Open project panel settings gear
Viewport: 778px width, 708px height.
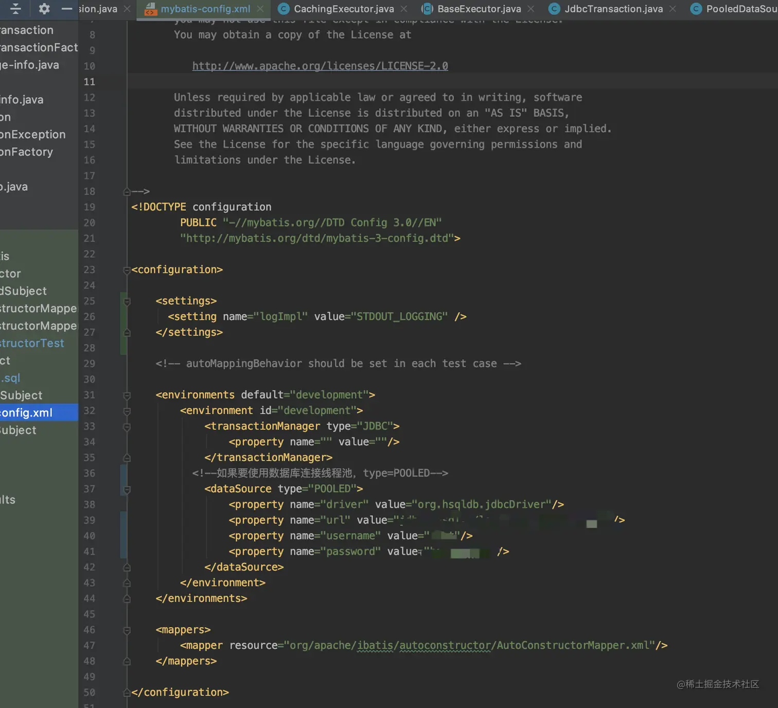(x=44, y=9)
